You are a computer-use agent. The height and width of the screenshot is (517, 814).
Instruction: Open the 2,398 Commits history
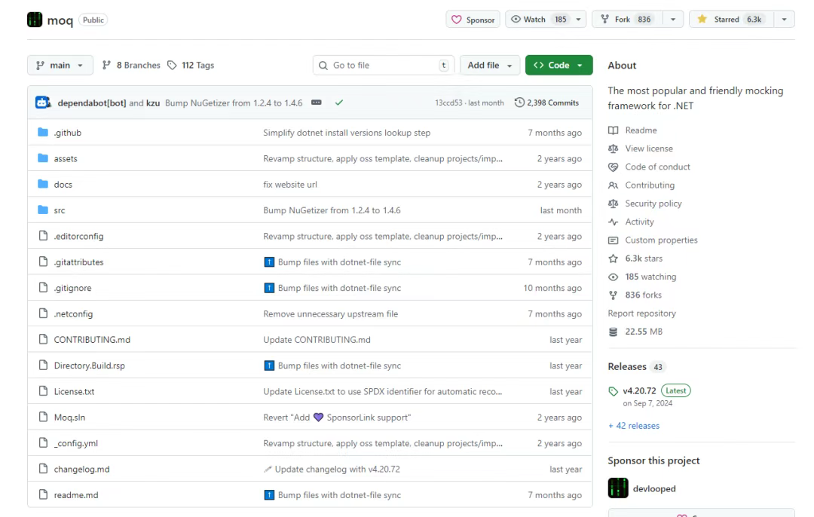546,102
